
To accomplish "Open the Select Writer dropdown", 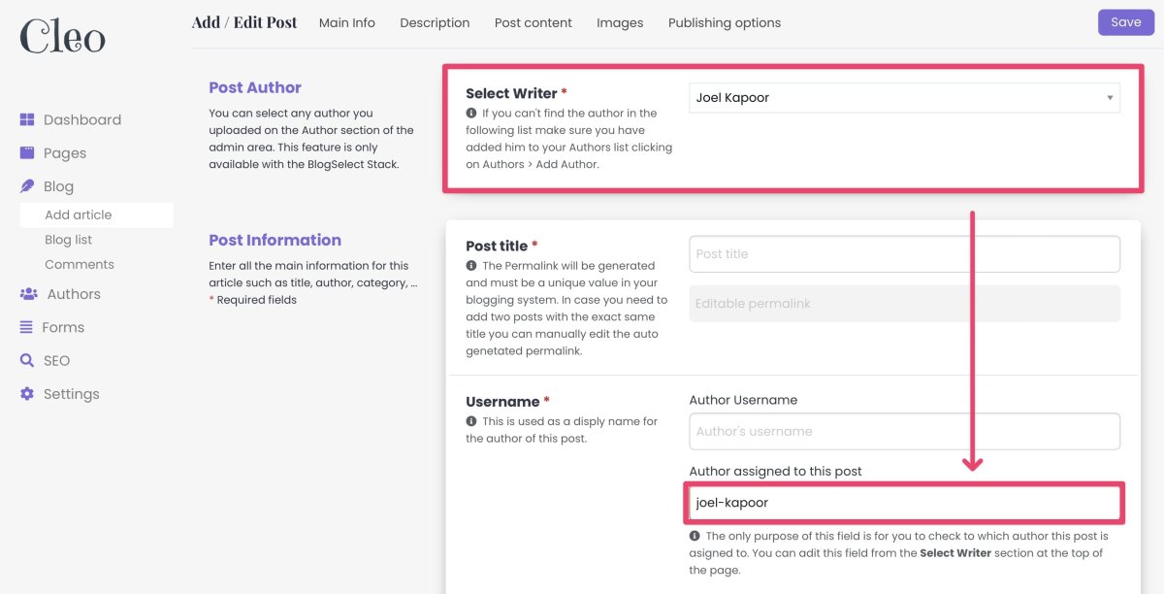I will click(904, 98).
